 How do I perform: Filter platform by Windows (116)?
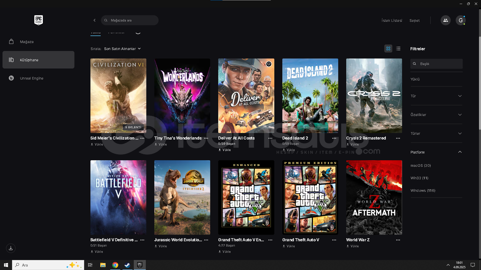click(423, 190)
